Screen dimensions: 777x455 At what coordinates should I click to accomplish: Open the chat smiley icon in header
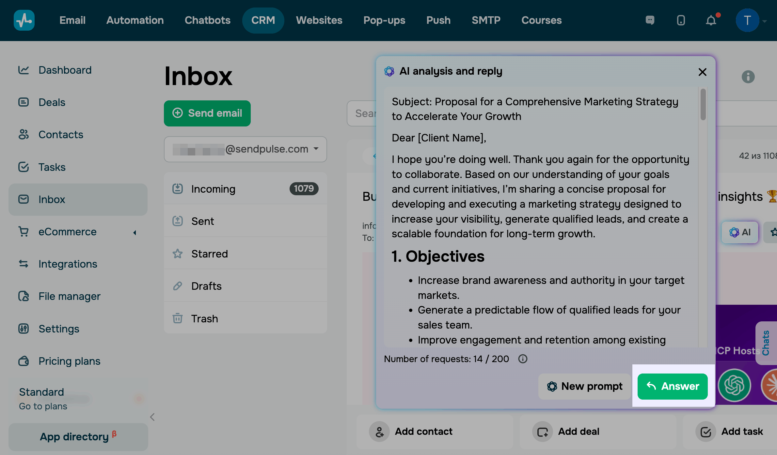[650, 21]
